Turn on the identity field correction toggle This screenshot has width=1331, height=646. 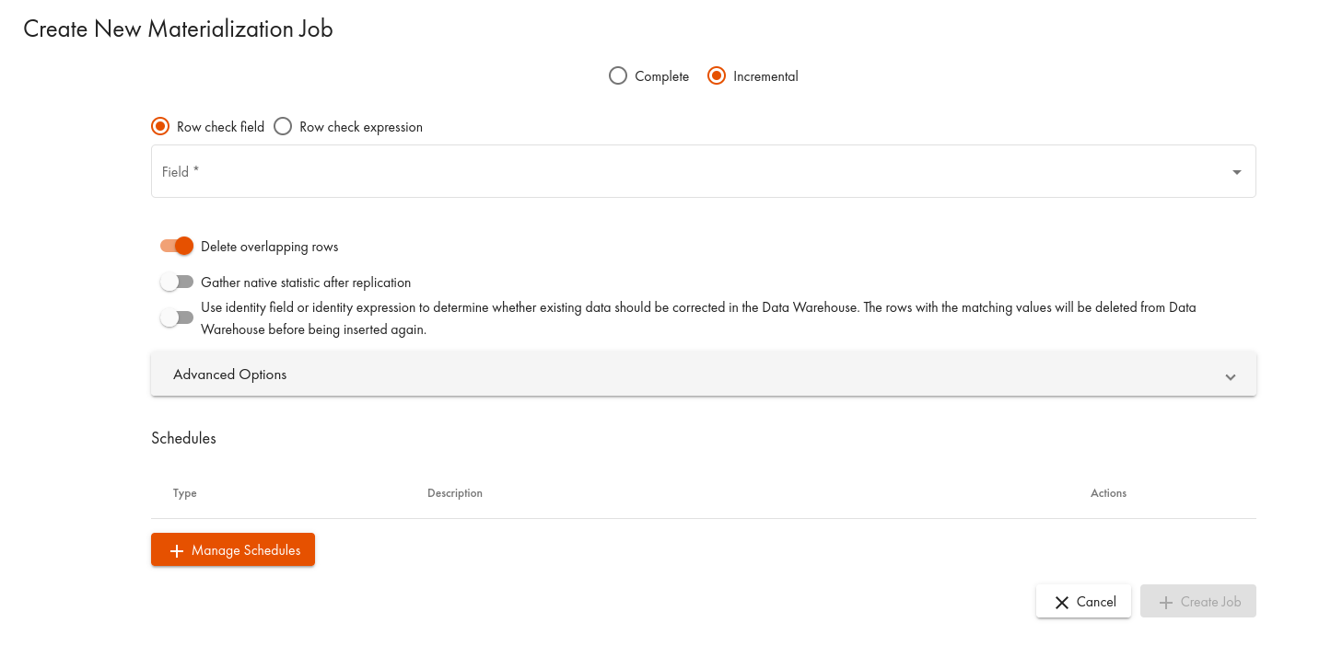177,317
